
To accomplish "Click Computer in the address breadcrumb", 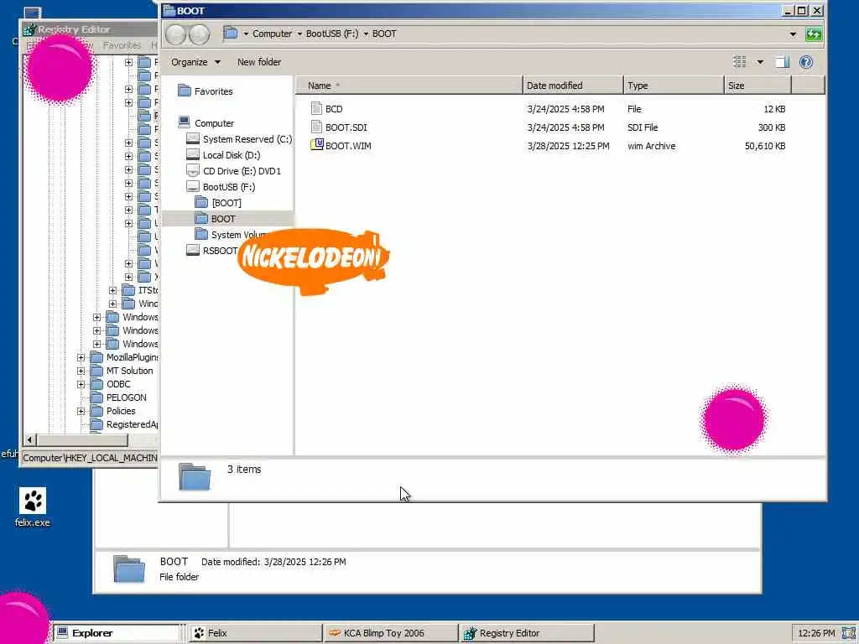I will click(272, 34).
